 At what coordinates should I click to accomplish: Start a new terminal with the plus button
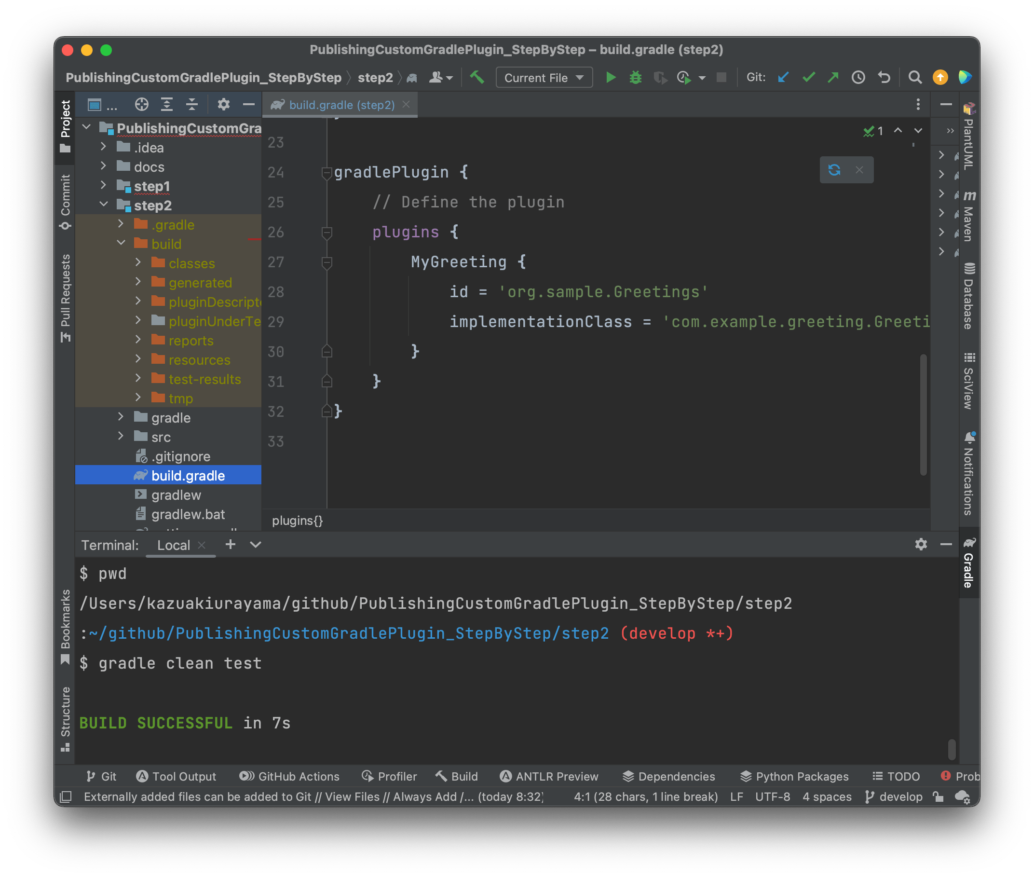pyautogui.click(x=231, y=545)
